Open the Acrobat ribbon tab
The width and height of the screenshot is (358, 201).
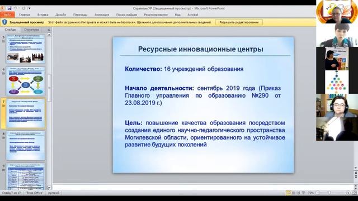coord(192,15)
